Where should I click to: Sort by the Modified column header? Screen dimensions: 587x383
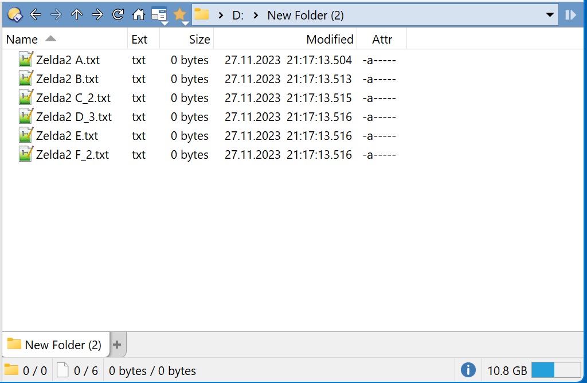coord(285,40)
